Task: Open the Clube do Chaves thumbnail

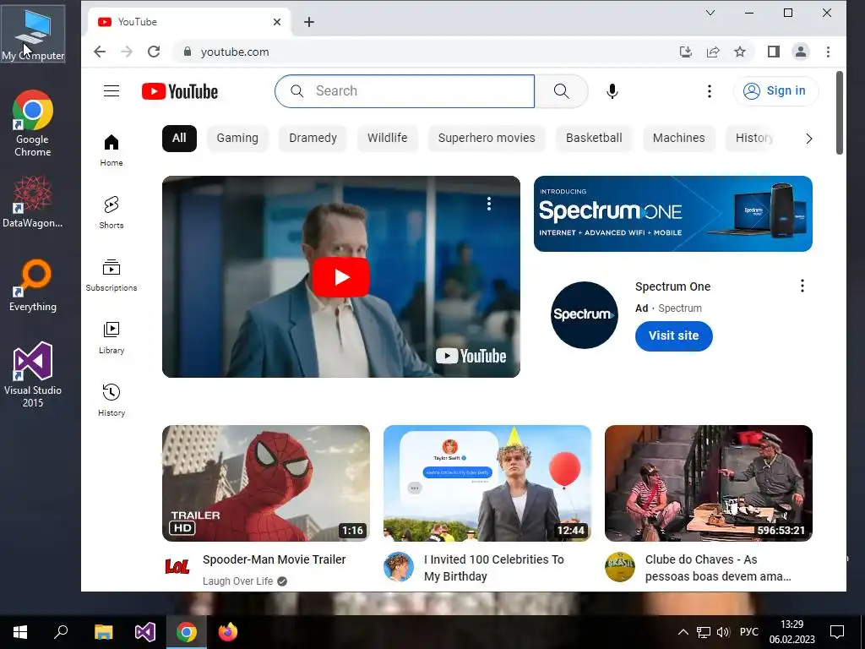Action: point(709,483)
